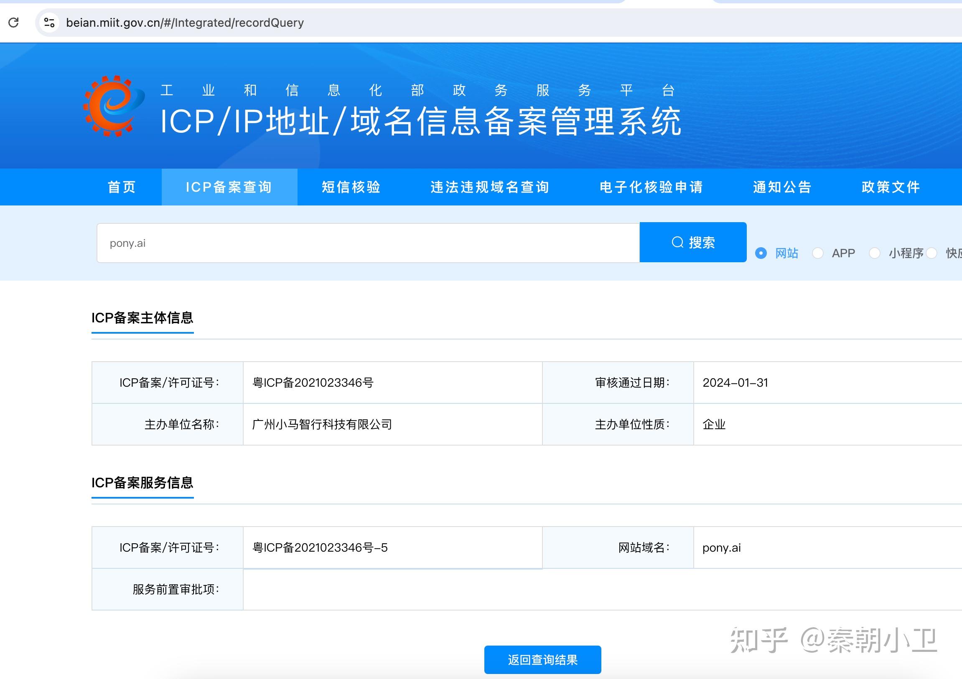The image size is (962, 679).
Task: Select the 网站 radio option
Action: pos(761,253)
